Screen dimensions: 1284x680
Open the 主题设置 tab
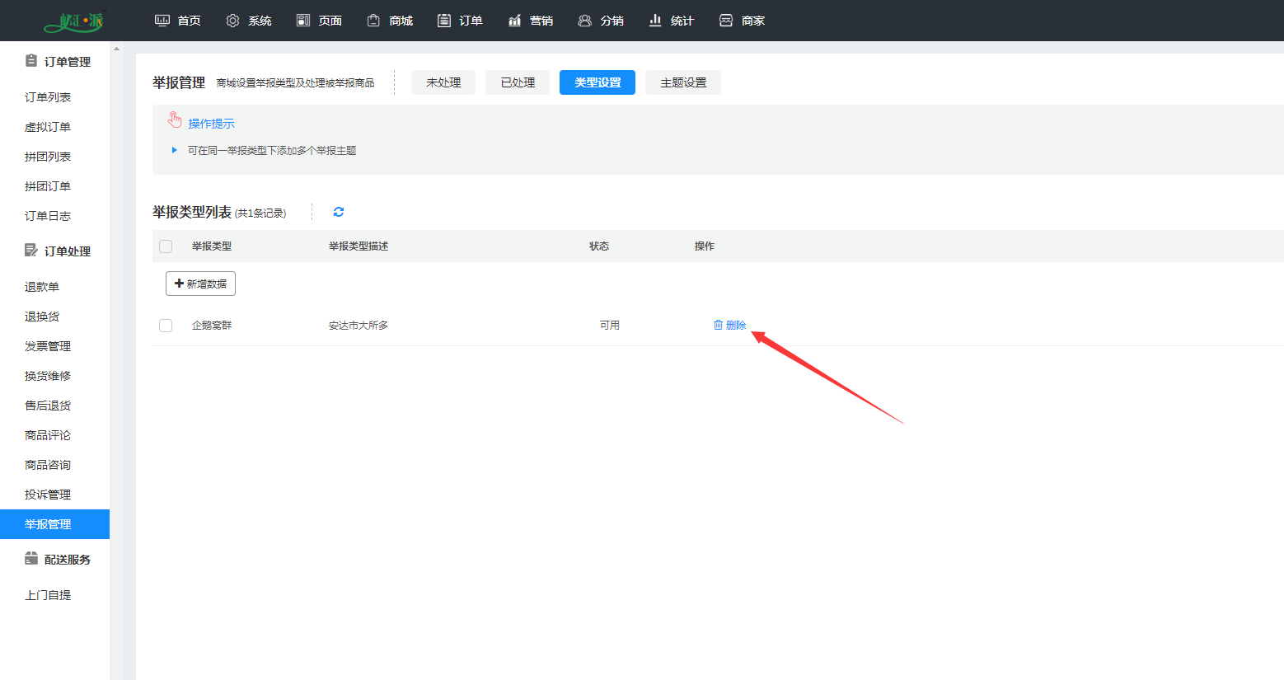click(683, 82)
